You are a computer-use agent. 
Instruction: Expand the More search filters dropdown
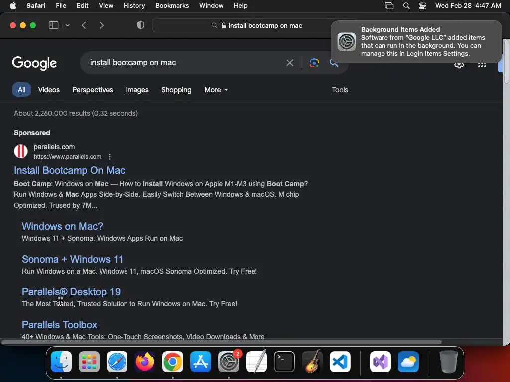(216, 90)
